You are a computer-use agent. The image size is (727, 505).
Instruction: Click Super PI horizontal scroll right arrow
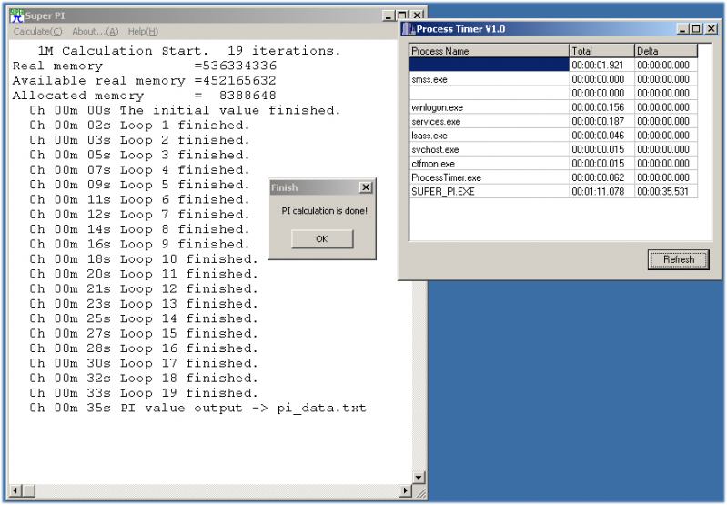tap(406, 490)
